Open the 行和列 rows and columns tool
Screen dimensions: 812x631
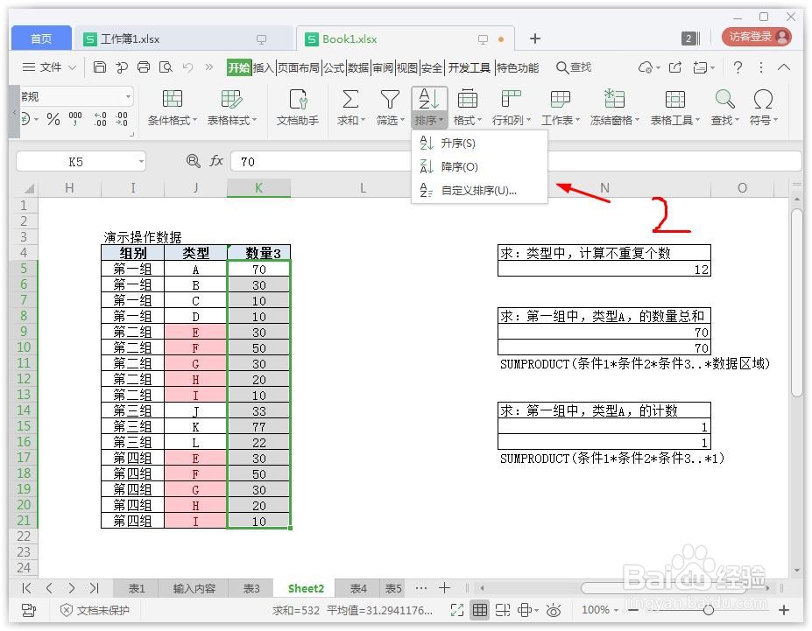click(x=510, y=109)
